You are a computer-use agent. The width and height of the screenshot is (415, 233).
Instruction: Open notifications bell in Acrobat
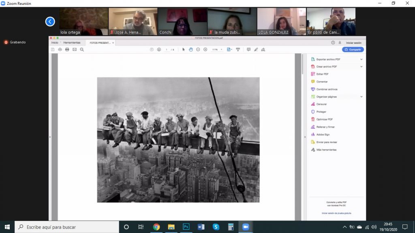(340, 42)
